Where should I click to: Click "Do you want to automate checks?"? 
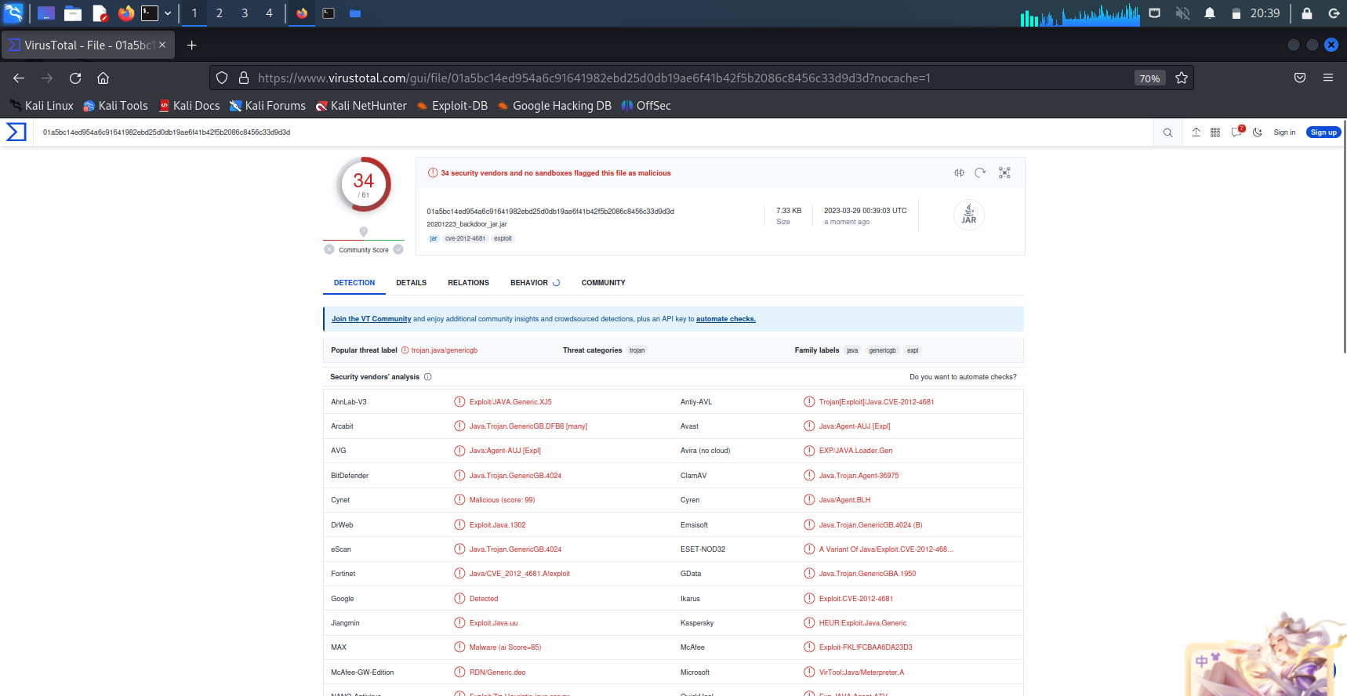tap(963, 377)
